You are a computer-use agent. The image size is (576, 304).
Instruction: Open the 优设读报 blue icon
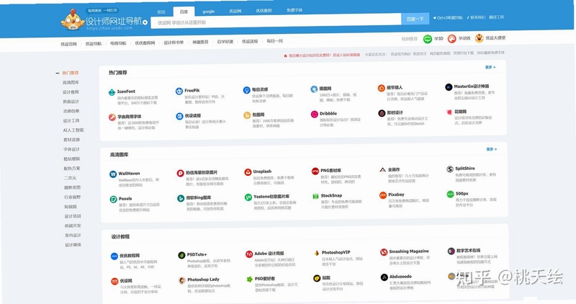pyautogui.click(x=179, y=117)
